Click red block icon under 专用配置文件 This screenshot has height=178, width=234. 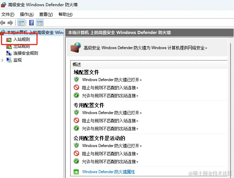pyautogui.click(x=76, y=120)
